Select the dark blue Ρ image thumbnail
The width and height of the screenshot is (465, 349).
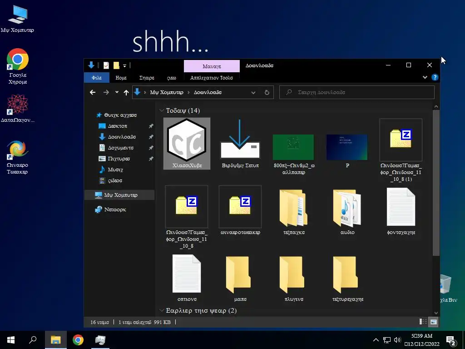[x=347, y=147]
